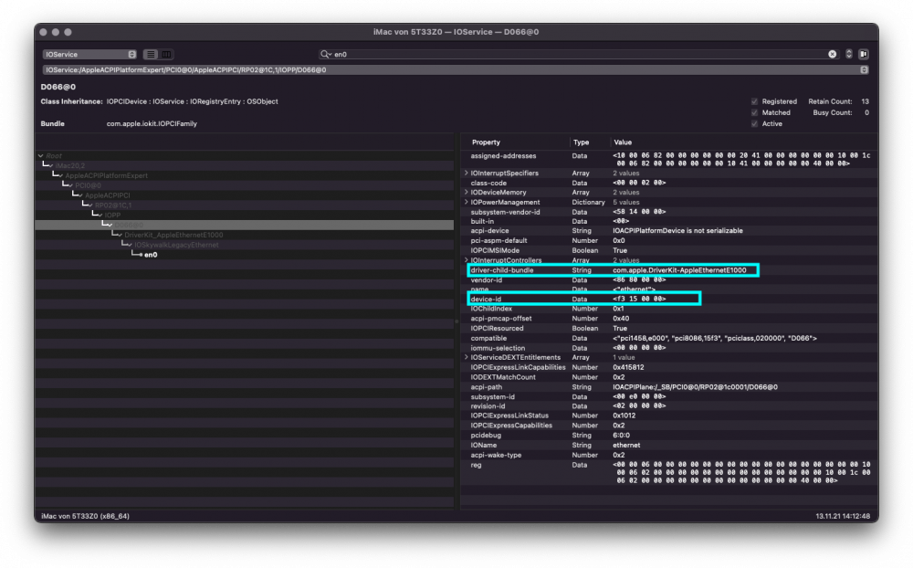Select the compatible property row
The height and width of the screenshot is (568, 913).
pos(669,338)
